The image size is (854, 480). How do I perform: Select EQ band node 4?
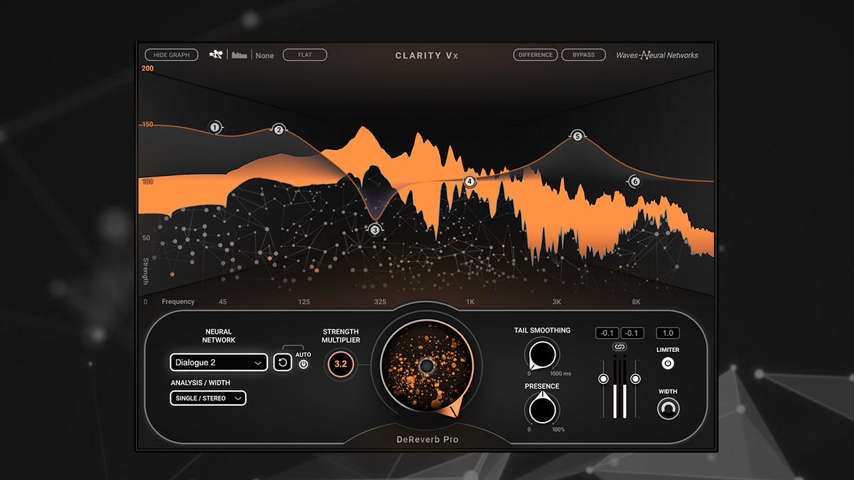tap(470, 181)
